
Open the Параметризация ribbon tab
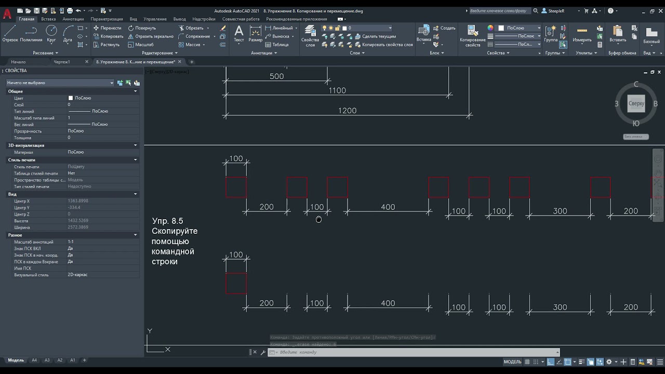(107, 19)
